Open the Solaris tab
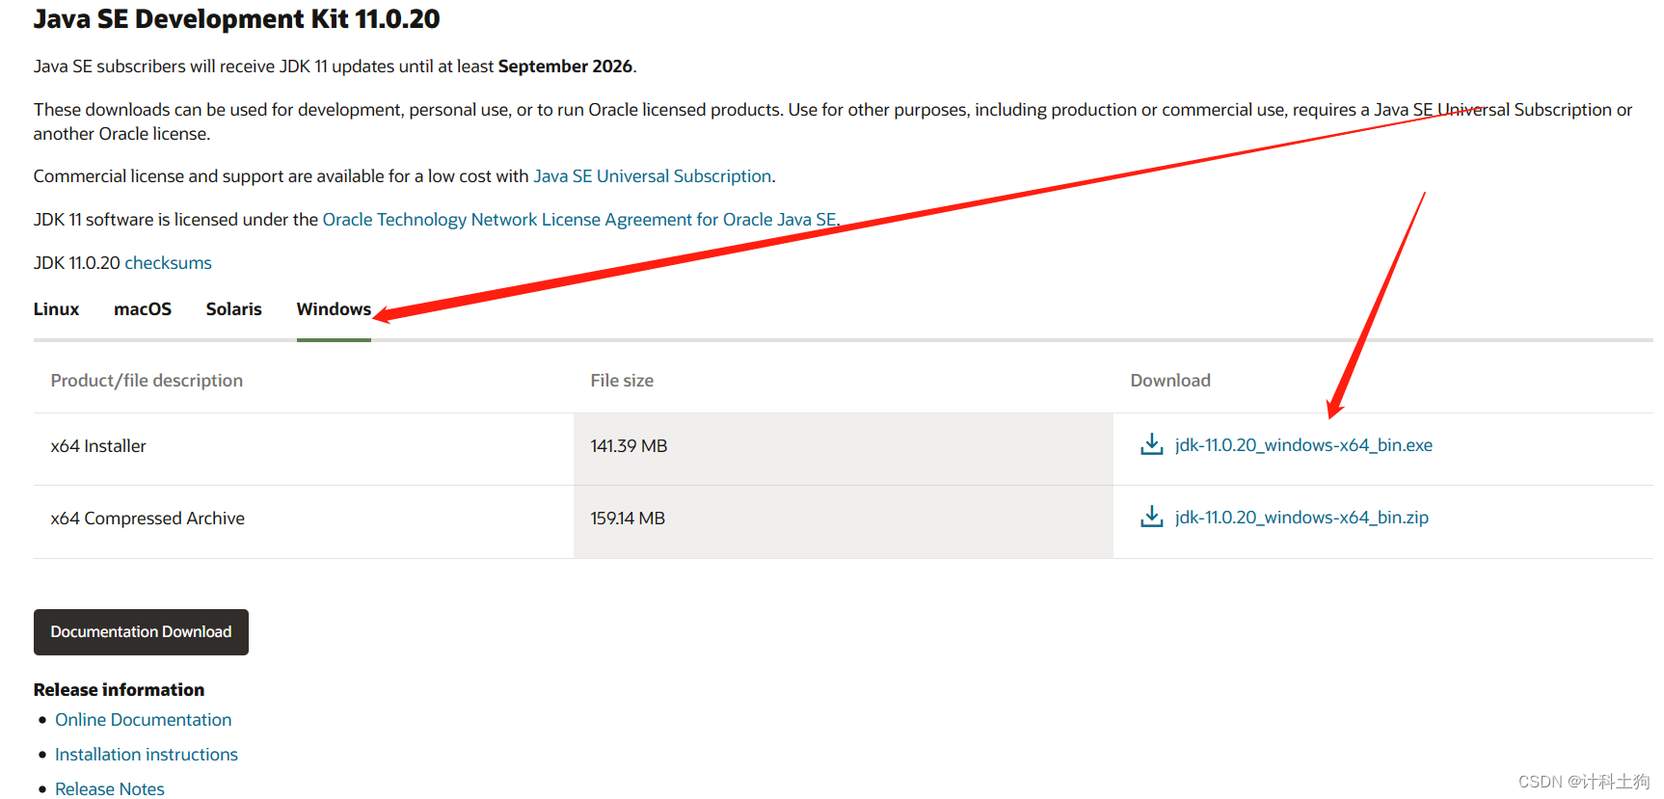Image resolution: width=1664 pixels, height=799 pixels. click(234, 309)
